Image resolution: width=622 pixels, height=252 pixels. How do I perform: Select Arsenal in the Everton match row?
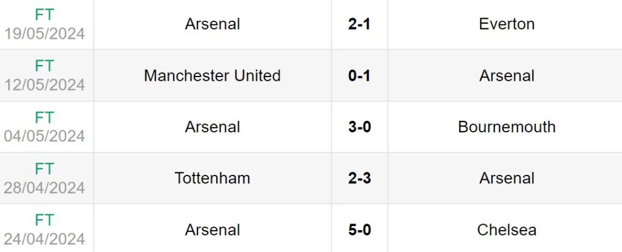pos(213,24)
